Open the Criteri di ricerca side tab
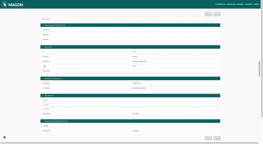Image resolution: width=263 pixels, height=144 pixels. coord(259,68)
